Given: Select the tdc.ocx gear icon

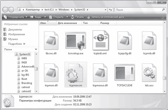Looking at the screenshot, I should pos(149,72).
